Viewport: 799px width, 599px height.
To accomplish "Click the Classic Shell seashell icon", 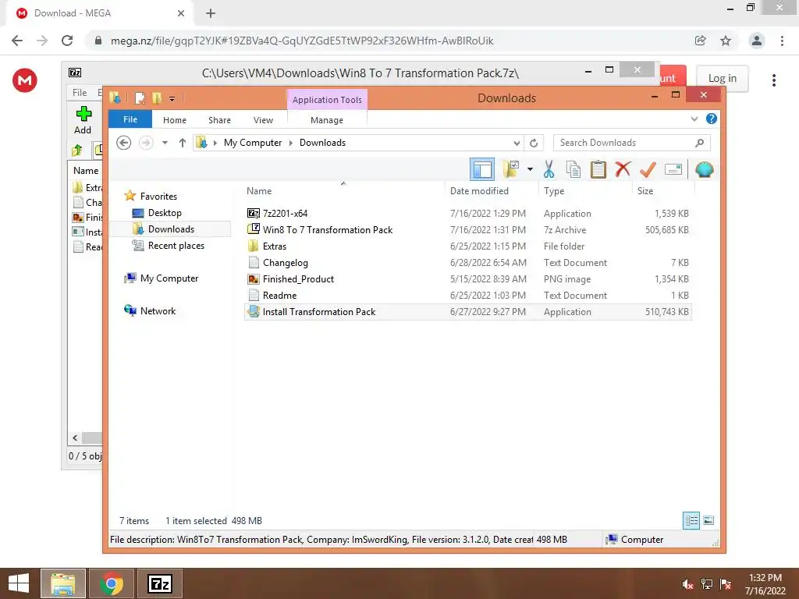I will pos(705,169).
